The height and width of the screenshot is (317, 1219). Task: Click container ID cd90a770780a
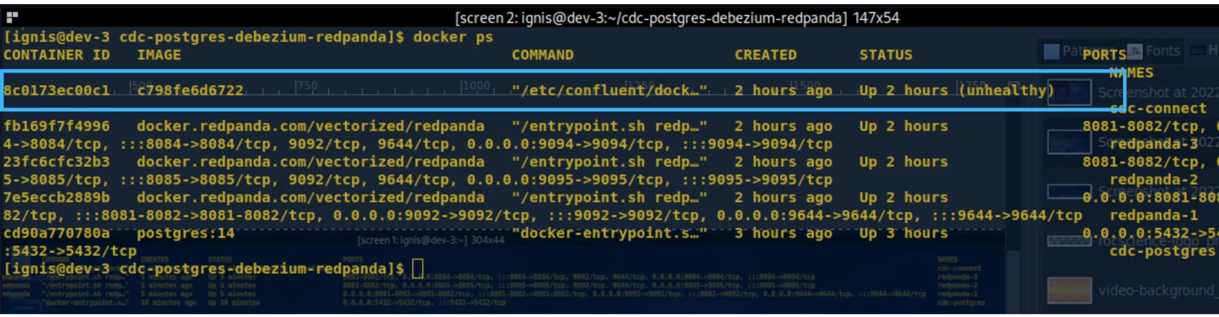click(x=57, y=233)
